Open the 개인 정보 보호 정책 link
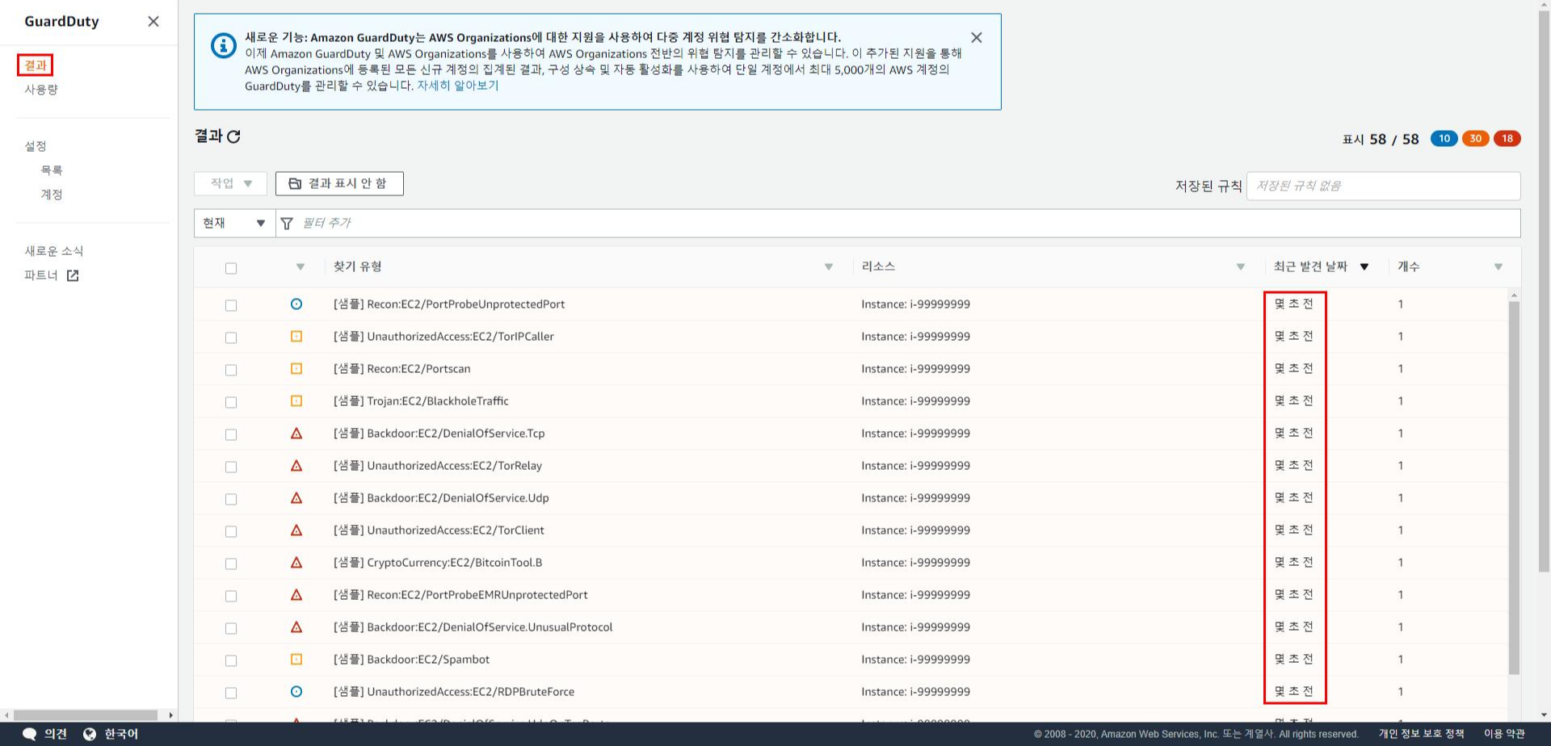The width and height of the screenshot is (1551, 746). pos(1421,734)
